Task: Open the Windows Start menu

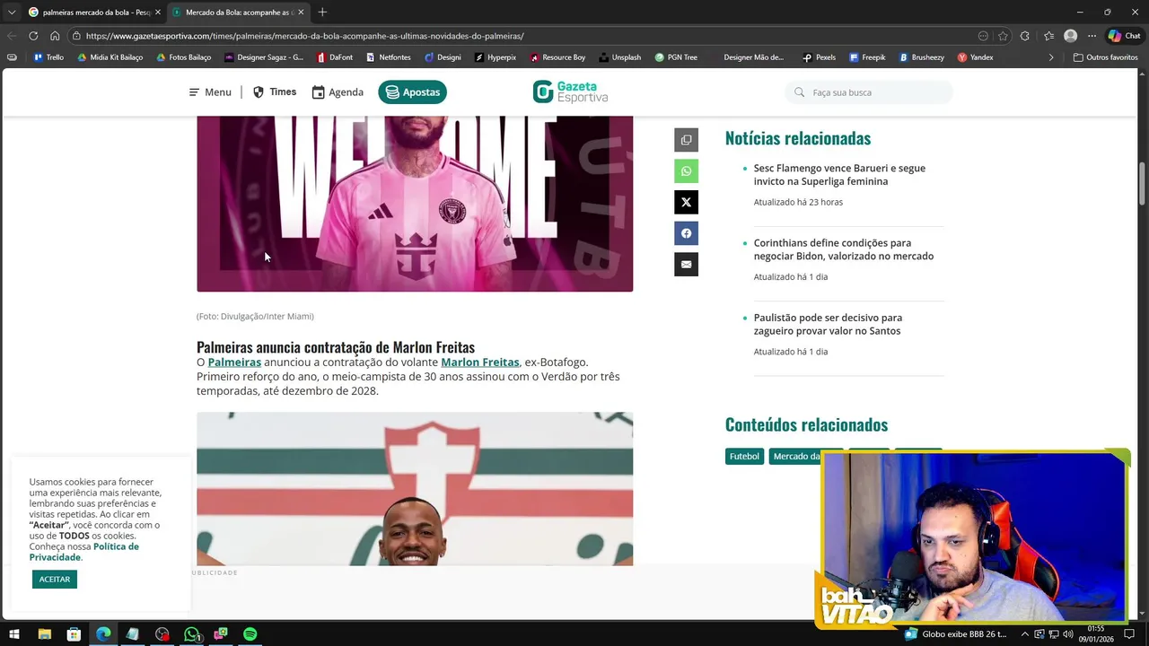Action: 14,634
